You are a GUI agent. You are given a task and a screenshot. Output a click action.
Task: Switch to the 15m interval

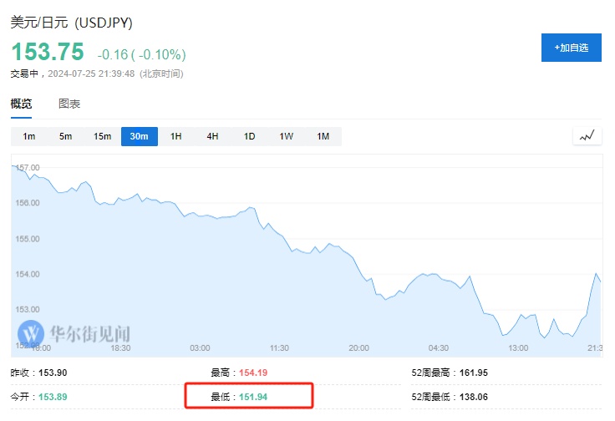pyautogui.click(x=102, y=136)
